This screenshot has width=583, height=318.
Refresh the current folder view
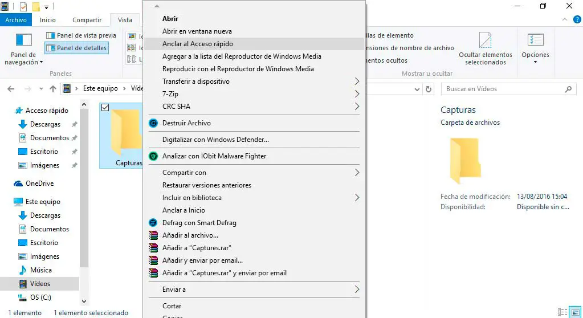[x=429, y=89]
